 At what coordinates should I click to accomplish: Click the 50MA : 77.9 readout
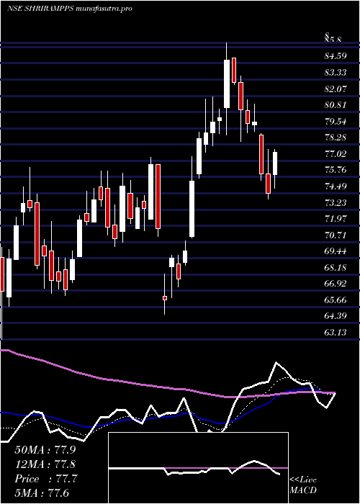click(x=45, y=450)
